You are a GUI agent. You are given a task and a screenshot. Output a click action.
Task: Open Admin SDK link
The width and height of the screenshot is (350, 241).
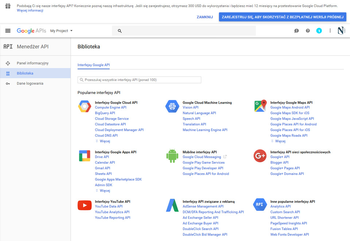coord(104,185)
